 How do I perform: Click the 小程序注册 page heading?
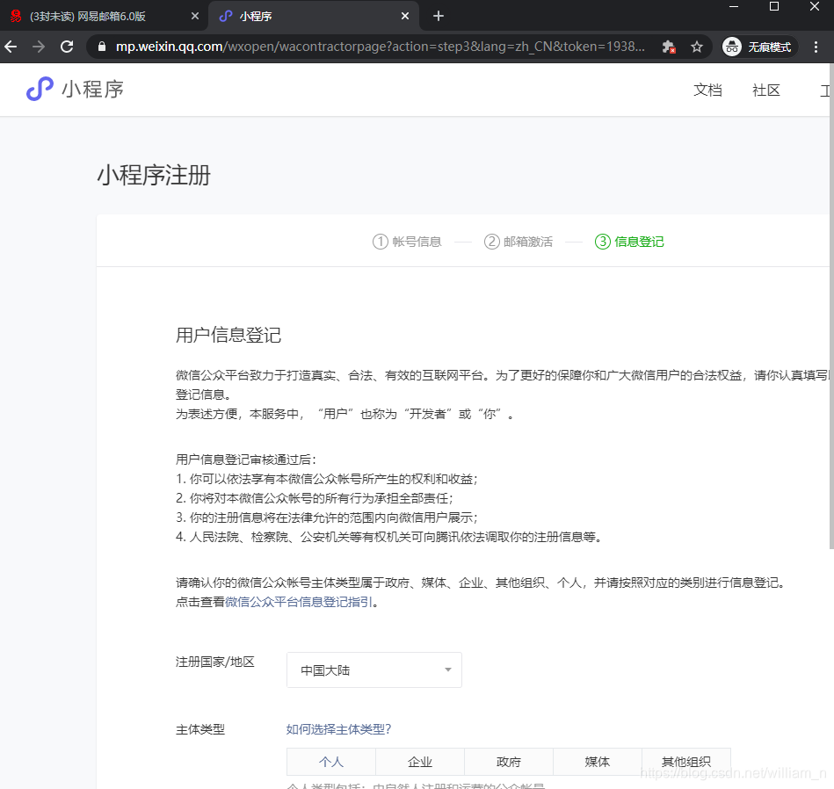(154, 175)
